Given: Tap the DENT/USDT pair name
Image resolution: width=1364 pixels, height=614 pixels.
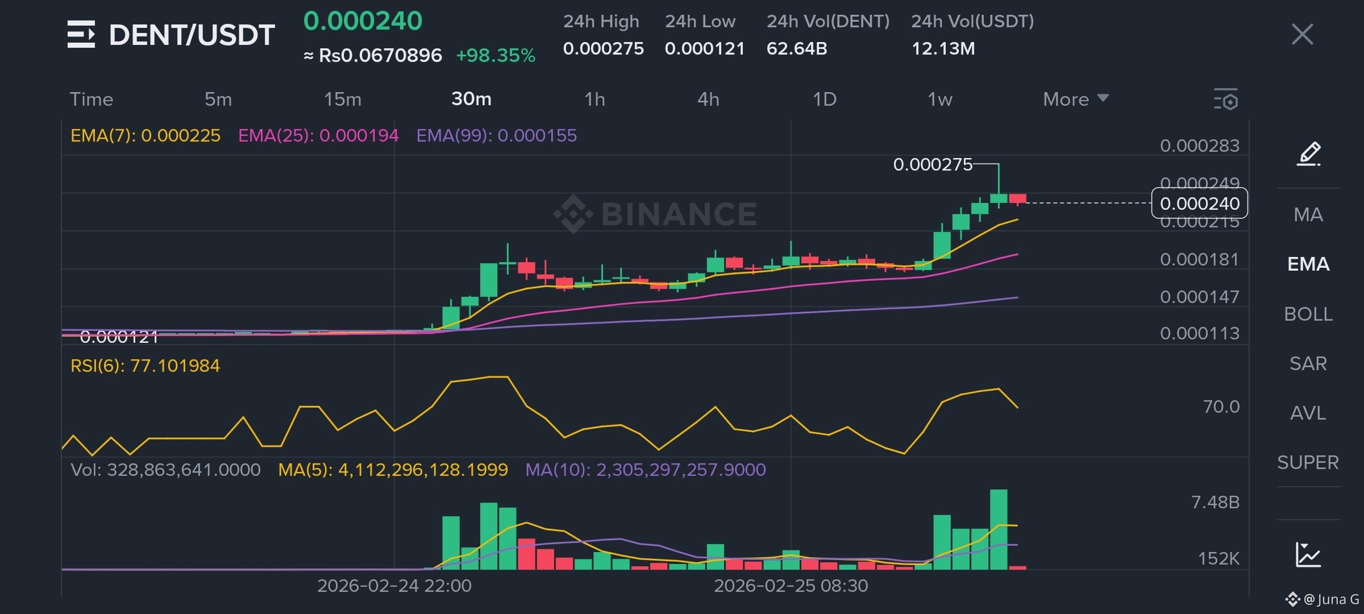Looking at the screenshot, I should point(192,35).
